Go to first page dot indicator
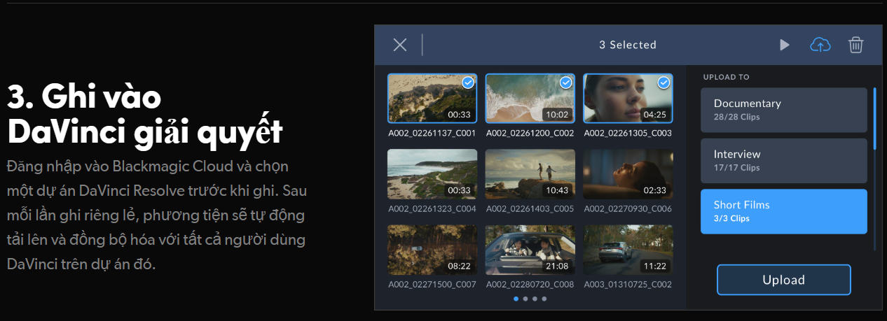887x321 pixels. (x=516, y=299)
